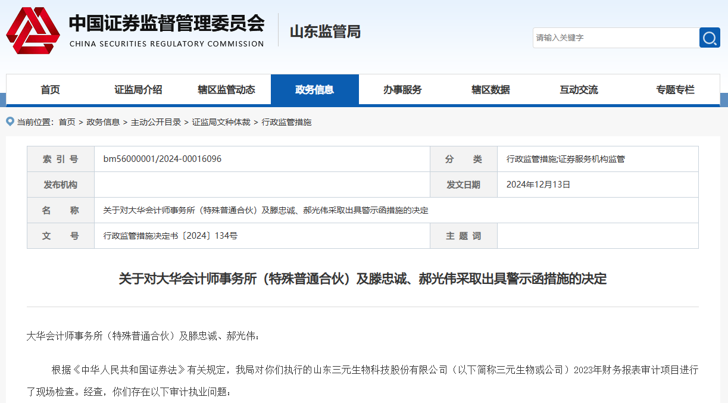This screenshot has height=403, width=728.
Task: Click the location pin icon in breadcrumb
Action: (x=10, y=121)
